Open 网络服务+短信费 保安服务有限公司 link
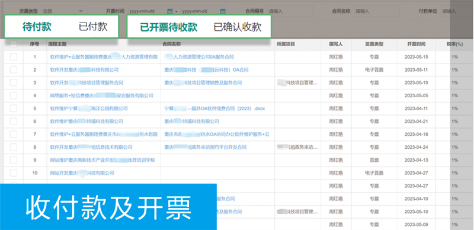Image resolution: width=474 pixels, height=230 pixels. pos(101,95)
